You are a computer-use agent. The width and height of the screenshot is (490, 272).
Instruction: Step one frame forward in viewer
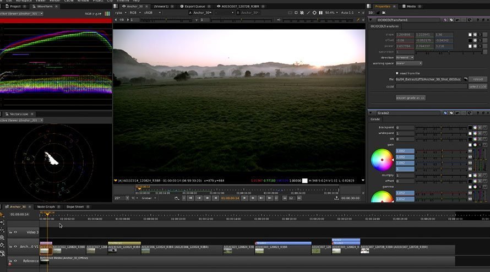[x=253, y=198]
